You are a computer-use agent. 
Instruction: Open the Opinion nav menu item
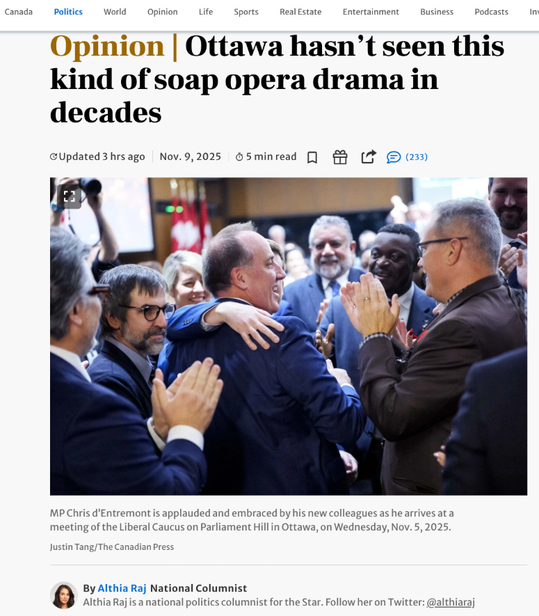[162, 13]
